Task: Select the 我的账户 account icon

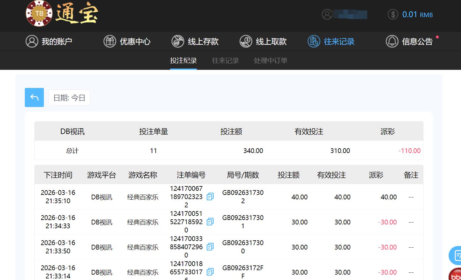Action: pyautogui.click(x=32, y=41)
